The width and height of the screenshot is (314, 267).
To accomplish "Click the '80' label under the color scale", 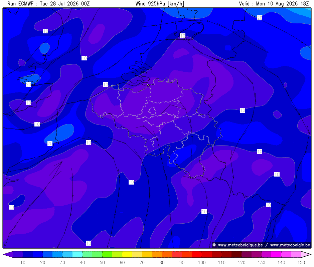I will (162, 262).
